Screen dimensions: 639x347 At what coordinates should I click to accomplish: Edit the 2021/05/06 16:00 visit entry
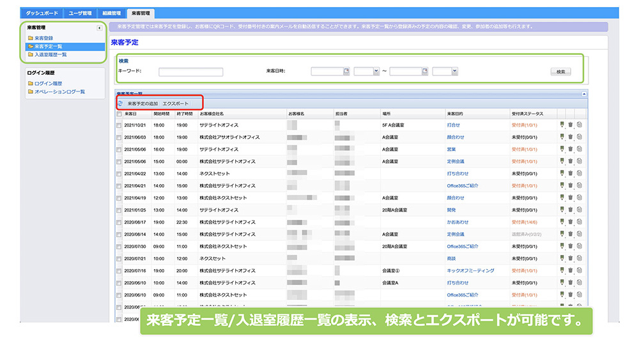coord(562,150)
